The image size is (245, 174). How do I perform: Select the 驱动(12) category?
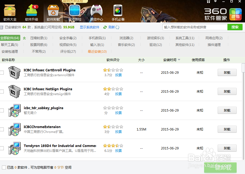click(x=155, y=45)
